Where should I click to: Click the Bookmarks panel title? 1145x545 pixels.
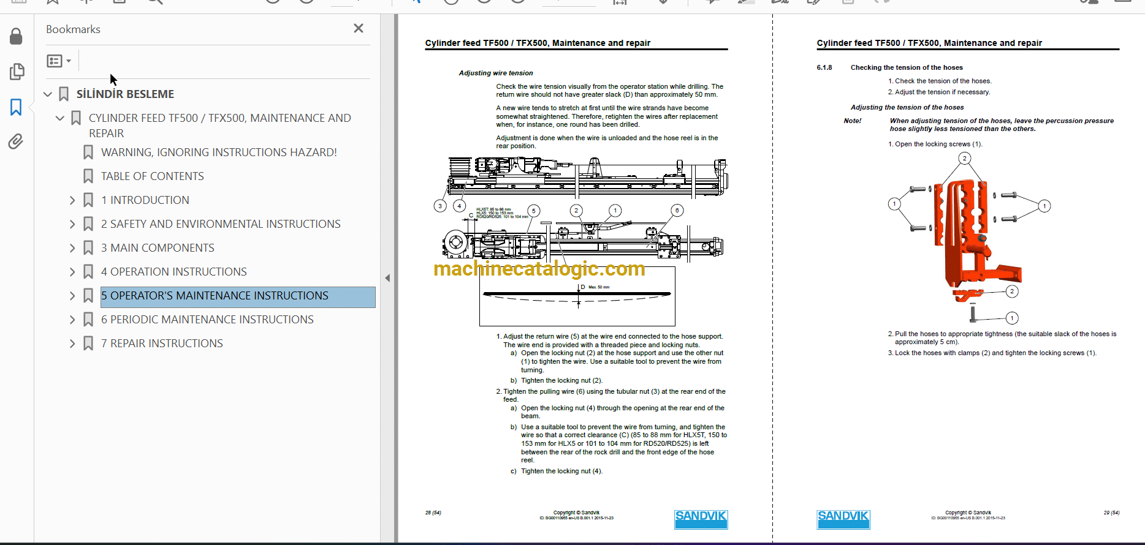pyautogui.click(x=73, y=29)
